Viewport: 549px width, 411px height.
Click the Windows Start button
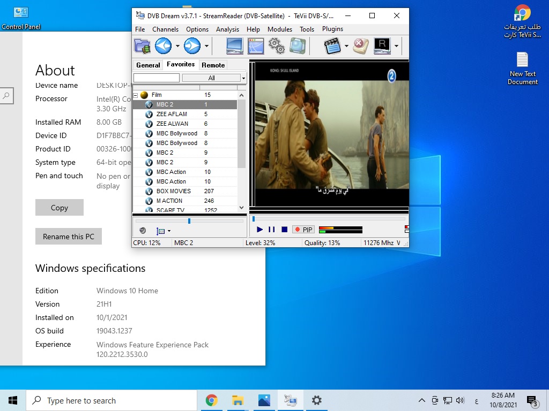pos(13,400)
